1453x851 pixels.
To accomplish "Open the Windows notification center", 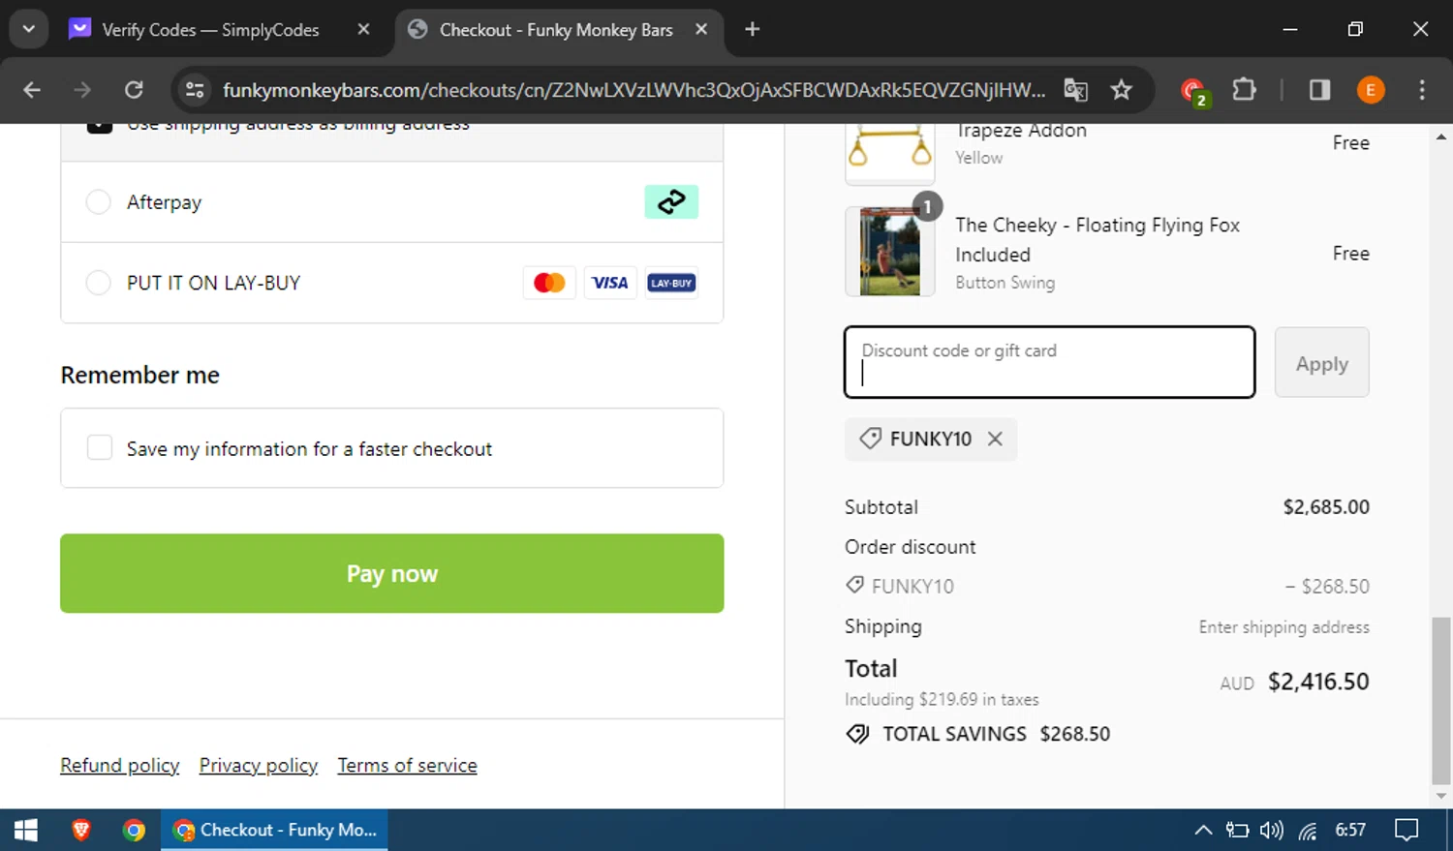I will click(1407, 830).
